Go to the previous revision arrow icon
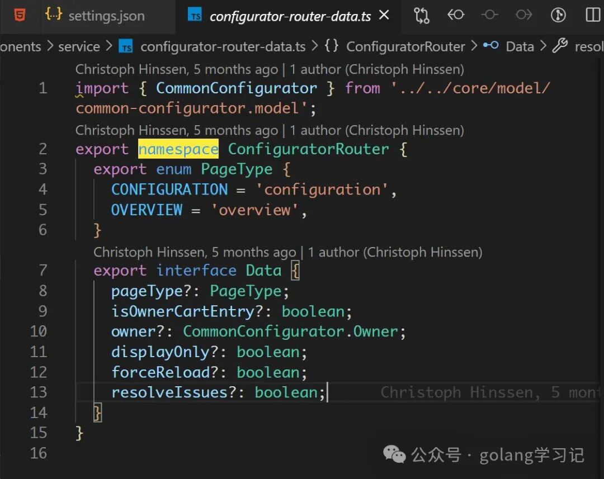 pos(456,15)
